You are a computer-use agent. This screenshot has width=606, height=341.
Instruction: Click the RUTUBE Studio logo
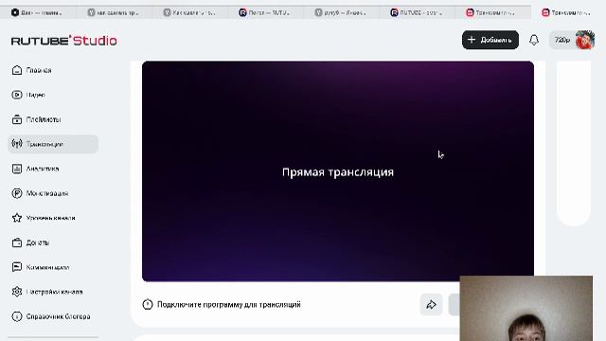click(x=64, y=41)
